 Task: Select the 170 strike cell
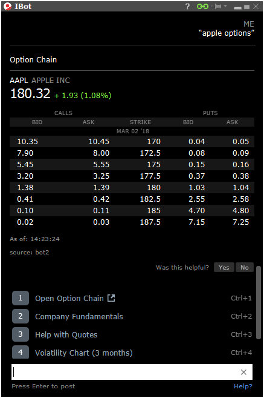click(154, 141)
